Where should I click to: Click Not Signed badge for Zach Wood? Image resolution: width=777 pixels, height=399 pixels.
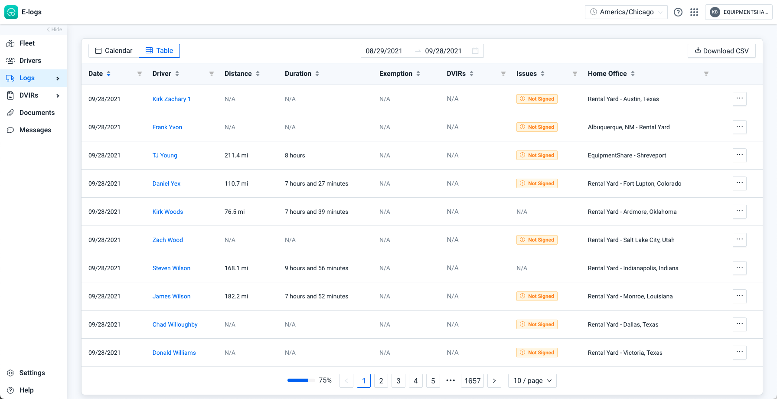coord(537,240)
